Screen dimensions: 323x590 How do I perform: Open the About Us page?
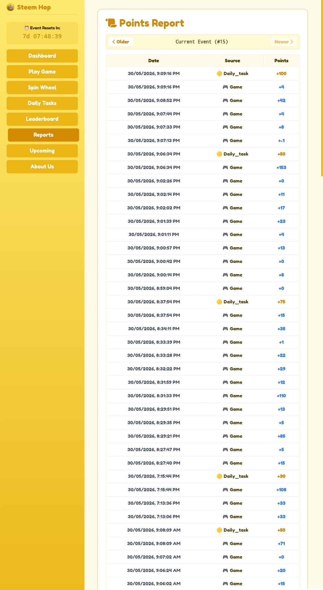coord(42,167)
